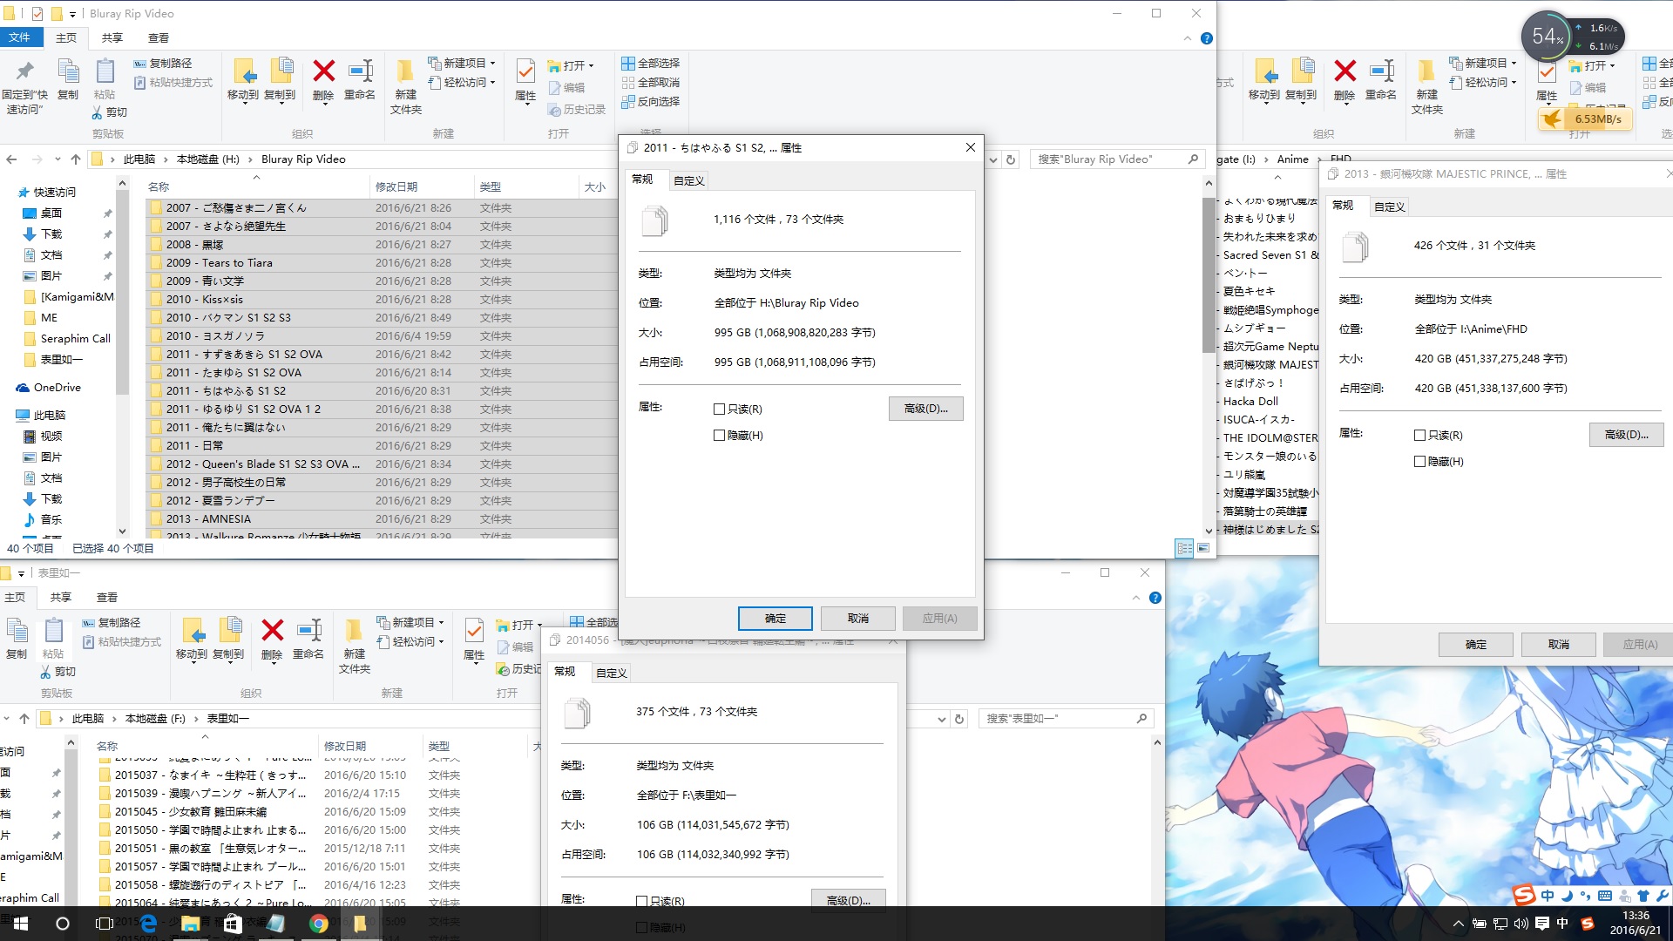Click the refresh icon next to the Bluray Rip Video search box

click(x=1011, y=159)
